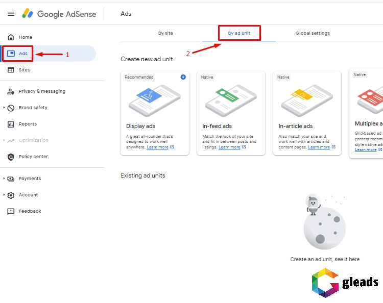The width and height of the screenshot is (383, 303).
Task: Click Learn more on Display ads card
Action: click(157, 147)
